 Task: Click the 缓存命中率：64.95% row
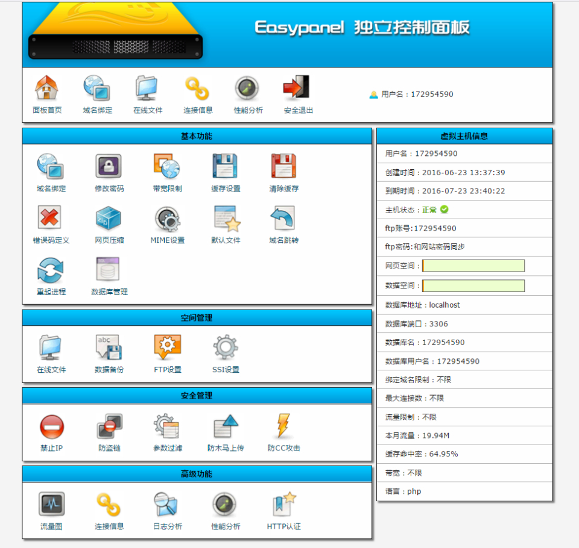(x=464, y=454)
